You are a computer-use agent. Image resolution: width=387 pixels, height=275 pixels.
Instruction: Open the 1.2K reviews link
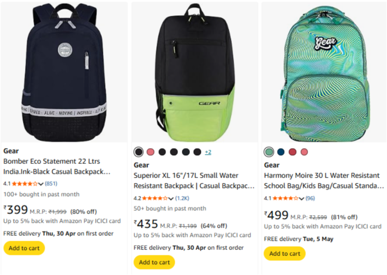tap(182, 198)
